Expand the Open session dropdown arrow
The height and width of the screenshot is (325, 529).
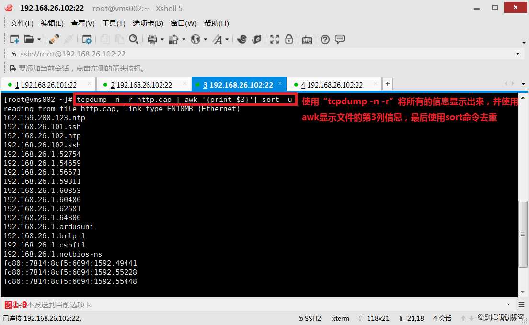(39, 40)
